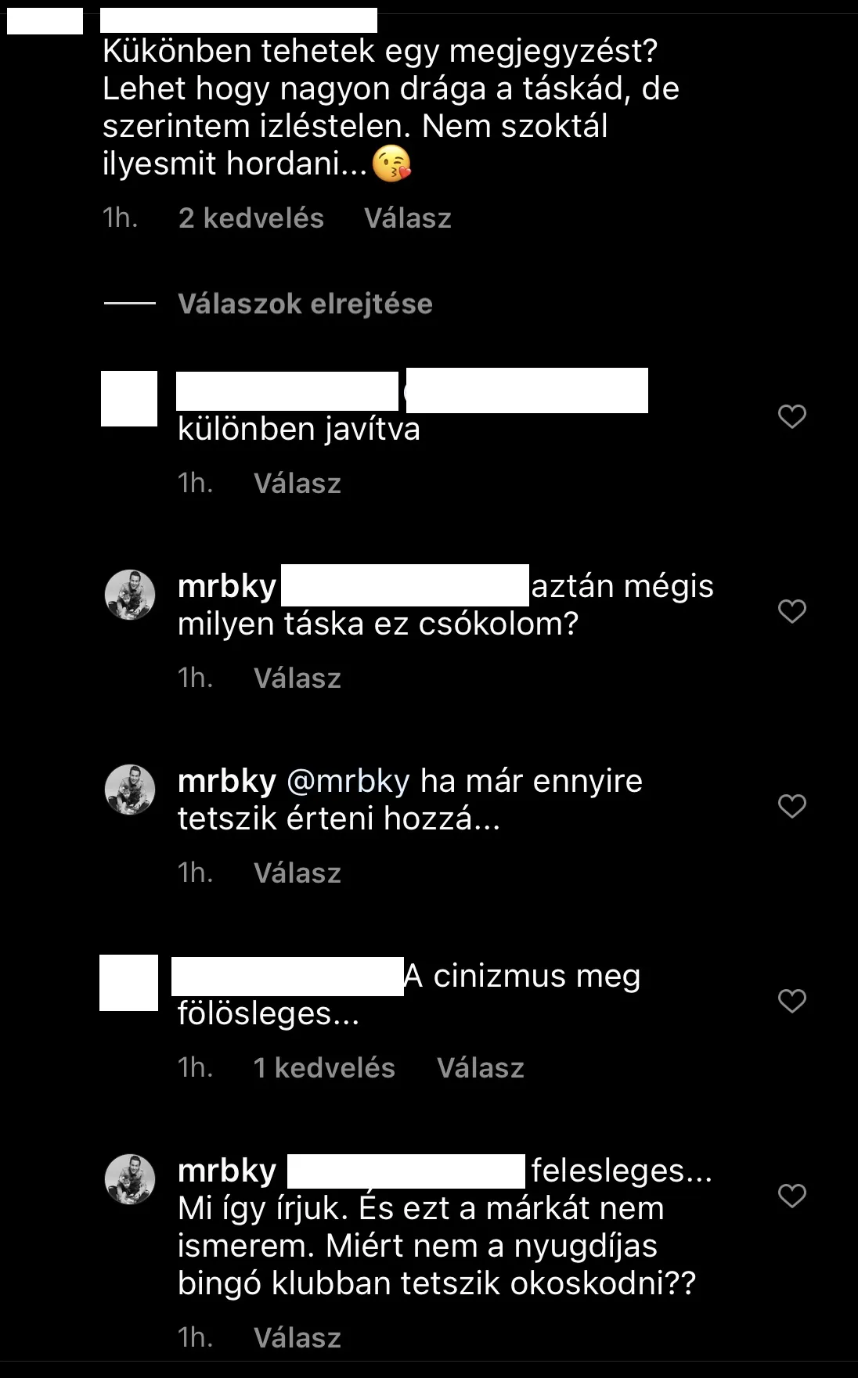Open mrbky username on "aztán mégis" comment
Viewport: 858px width, 1378px height.
(x=227, y=586)
